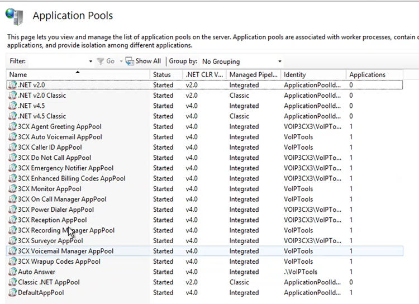Select the 3CX Power Dialer AppPool name
This screenshot has height=304, width=419.
click(x=56, y=210)
